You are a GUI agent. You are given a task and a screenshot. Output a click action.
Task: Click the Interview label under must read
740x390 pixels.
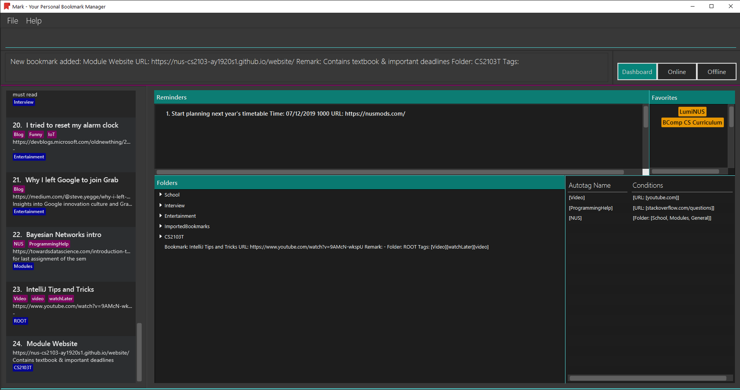pos(24,102)
